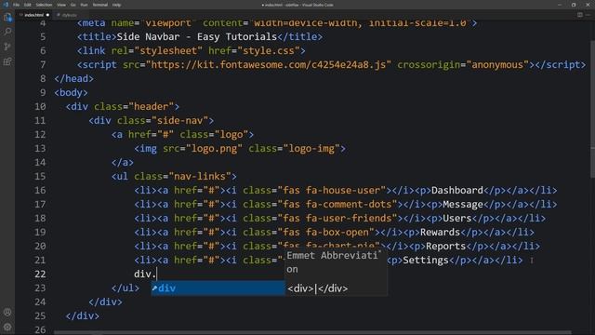
Task: Click the Dashboard text on line 16
Action: 456,190
